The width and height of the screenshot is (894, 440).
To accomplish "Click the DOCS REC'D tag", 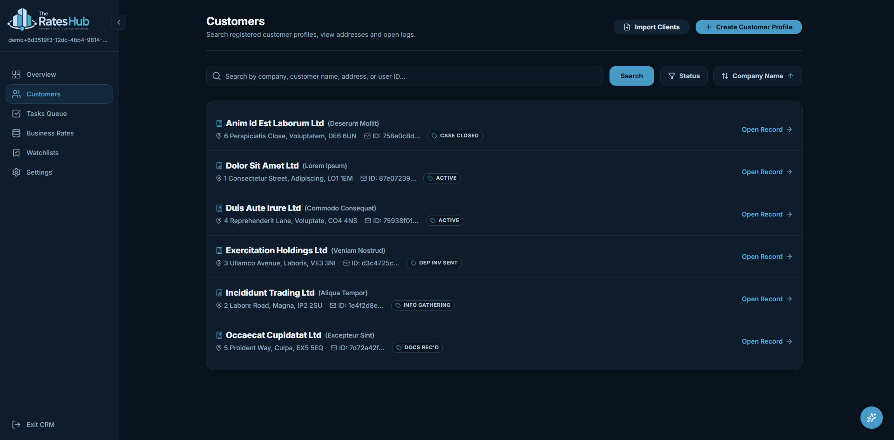I will [417, 348].
